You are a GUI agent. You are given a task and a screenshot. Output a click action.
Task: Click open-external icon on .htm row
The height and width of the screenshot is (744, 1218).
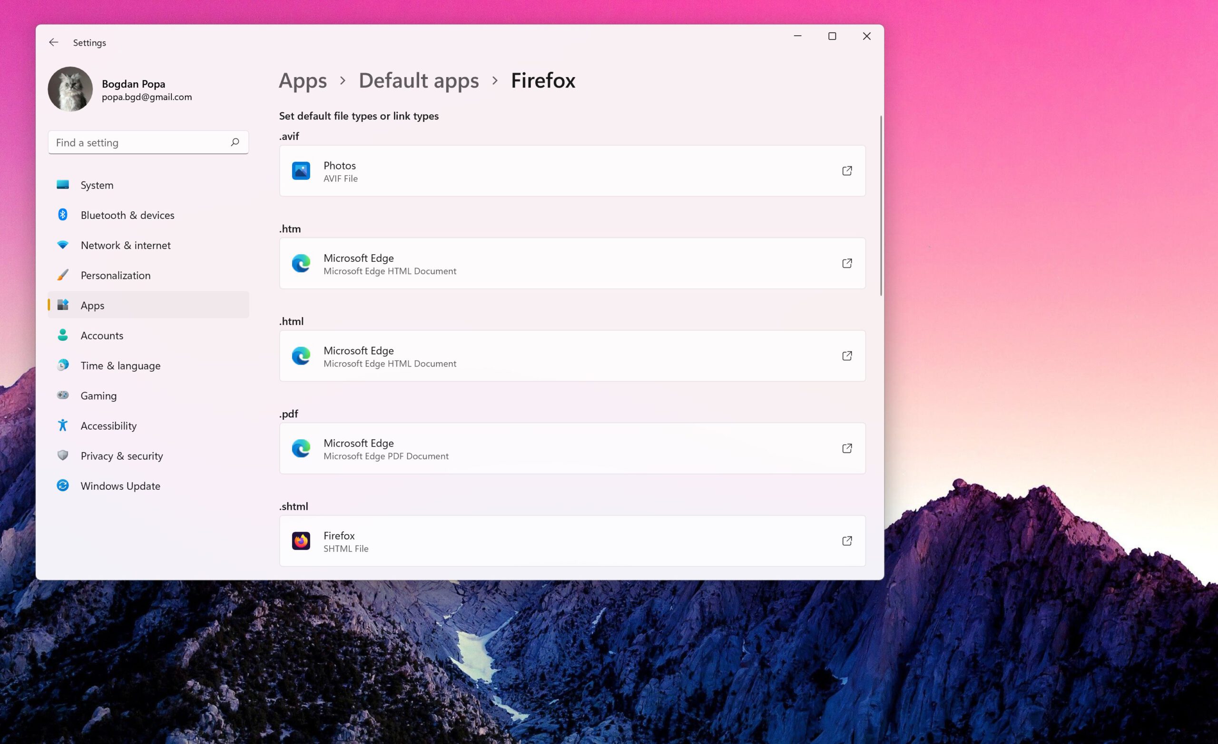click(x=847, y=263)
